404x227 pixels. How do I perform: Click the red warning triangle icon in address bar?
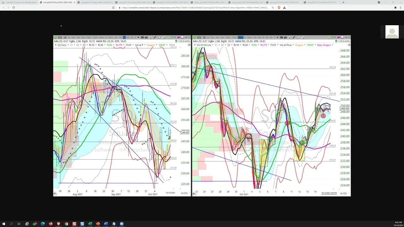[x=284, y=7]
